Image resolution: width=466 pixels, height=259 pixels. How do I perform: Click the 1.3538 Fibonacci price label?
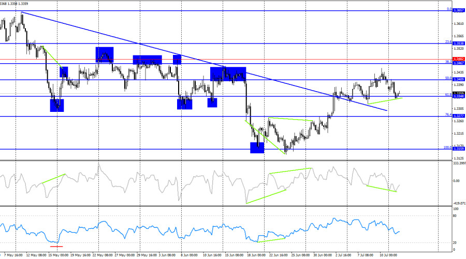click(x=458, y=44)
